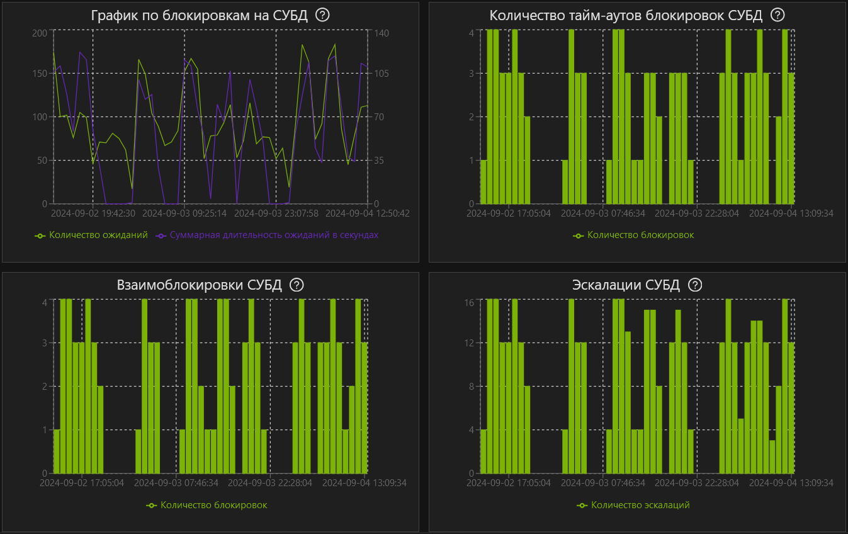Click legend marker in the тайм-аутов блокировок chart
This screenshot has width=848, height=534.
tap(579, 235)
